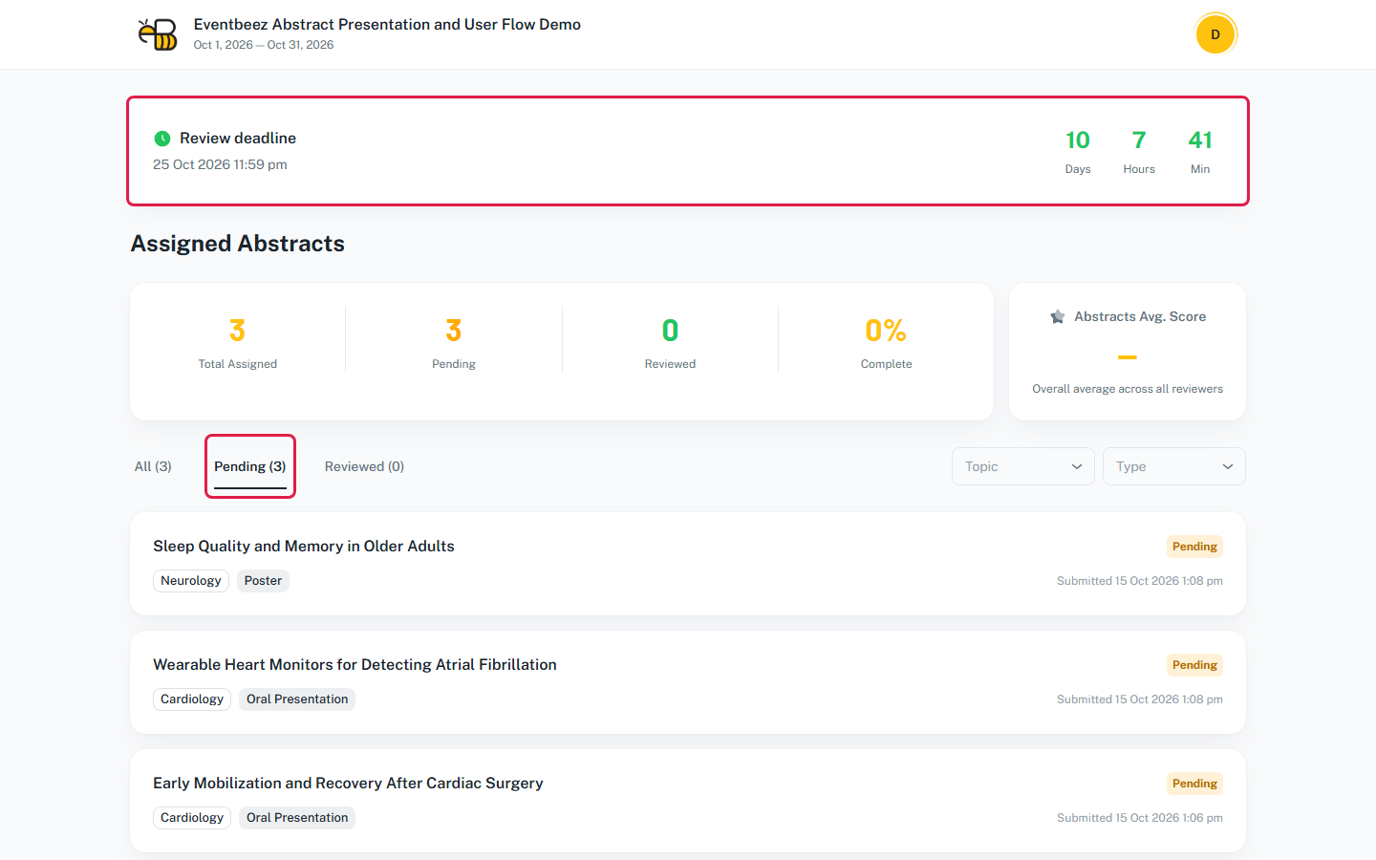Click the 'Oct 1, 2026 — Oct 31, 2026' date range
The height and width of the screenshot is (860, 1376).
click(x=264, y=45)
